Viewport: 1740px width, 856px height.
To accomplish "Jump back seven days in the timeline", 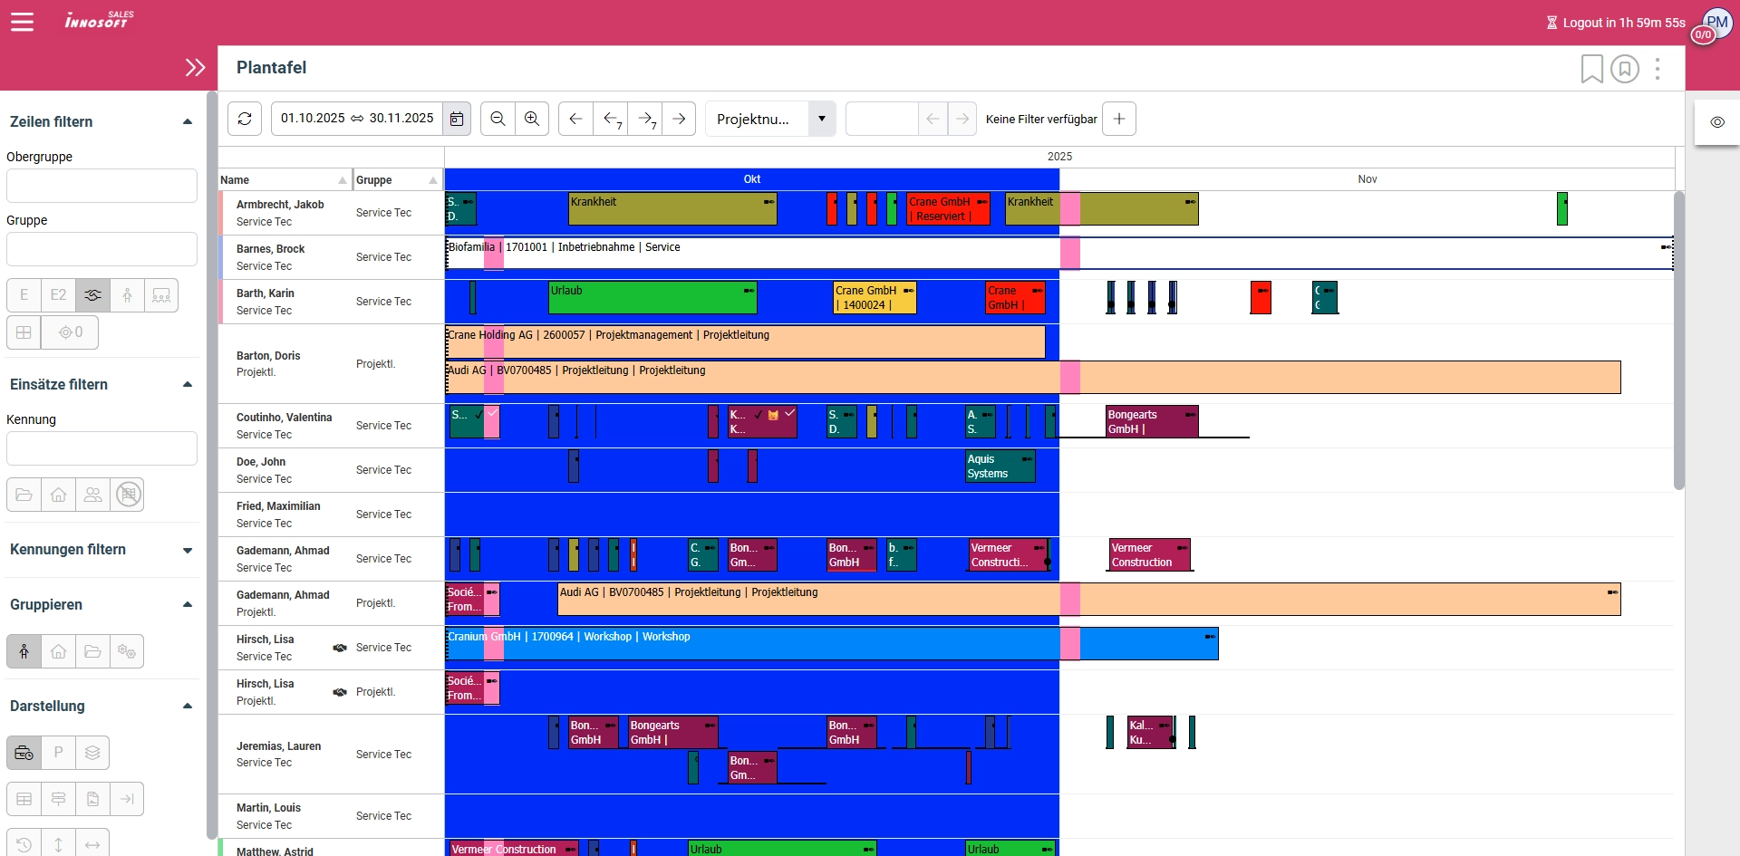I will click(x=611, y=119).
